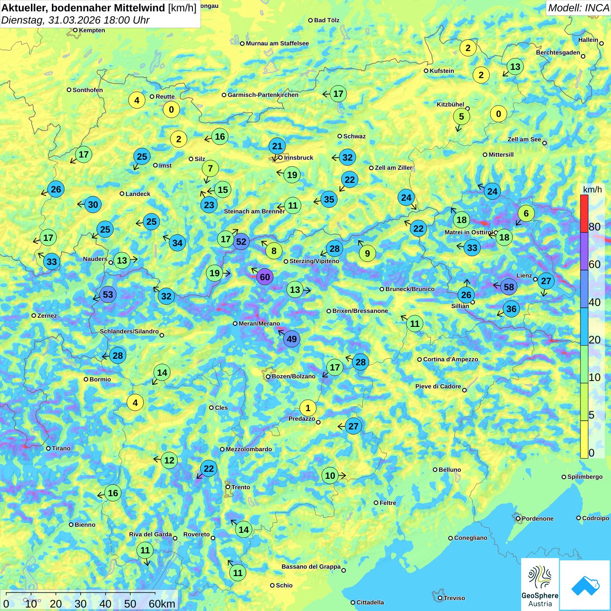Click the Schlanders/Silandro label
The height and width of the screenshot is (611, 611).
129,331
